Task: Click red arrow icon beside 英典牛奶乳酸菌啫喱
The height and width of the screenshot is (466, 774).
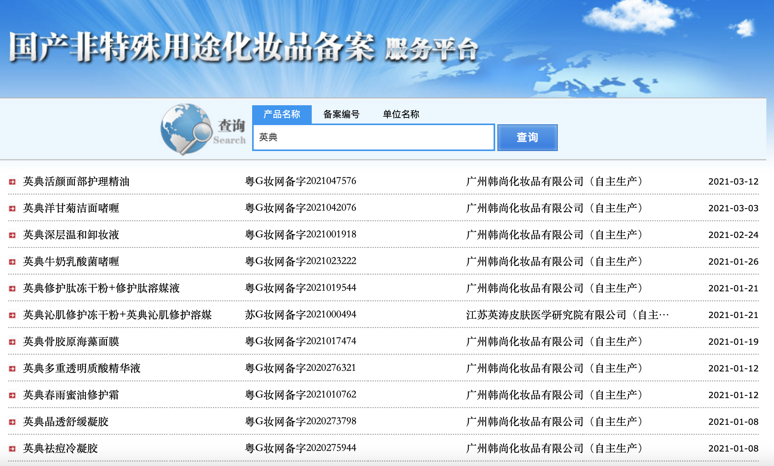Action: pos(12,262)
